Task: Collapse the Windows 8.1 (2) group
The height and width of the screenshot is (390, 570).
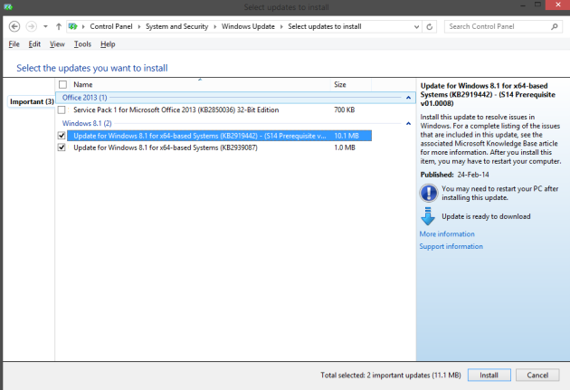Action: coord(408,124)
